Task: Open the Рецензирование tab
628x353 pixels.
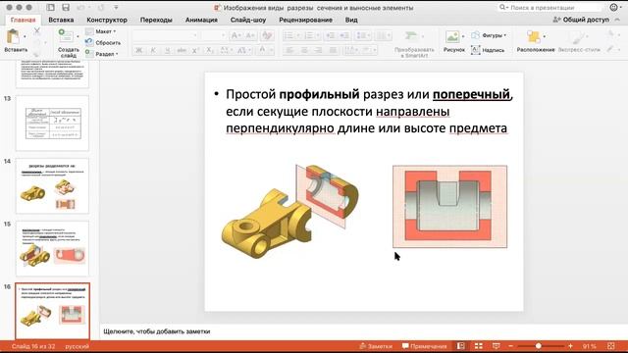Action: [x=305, y=20]
